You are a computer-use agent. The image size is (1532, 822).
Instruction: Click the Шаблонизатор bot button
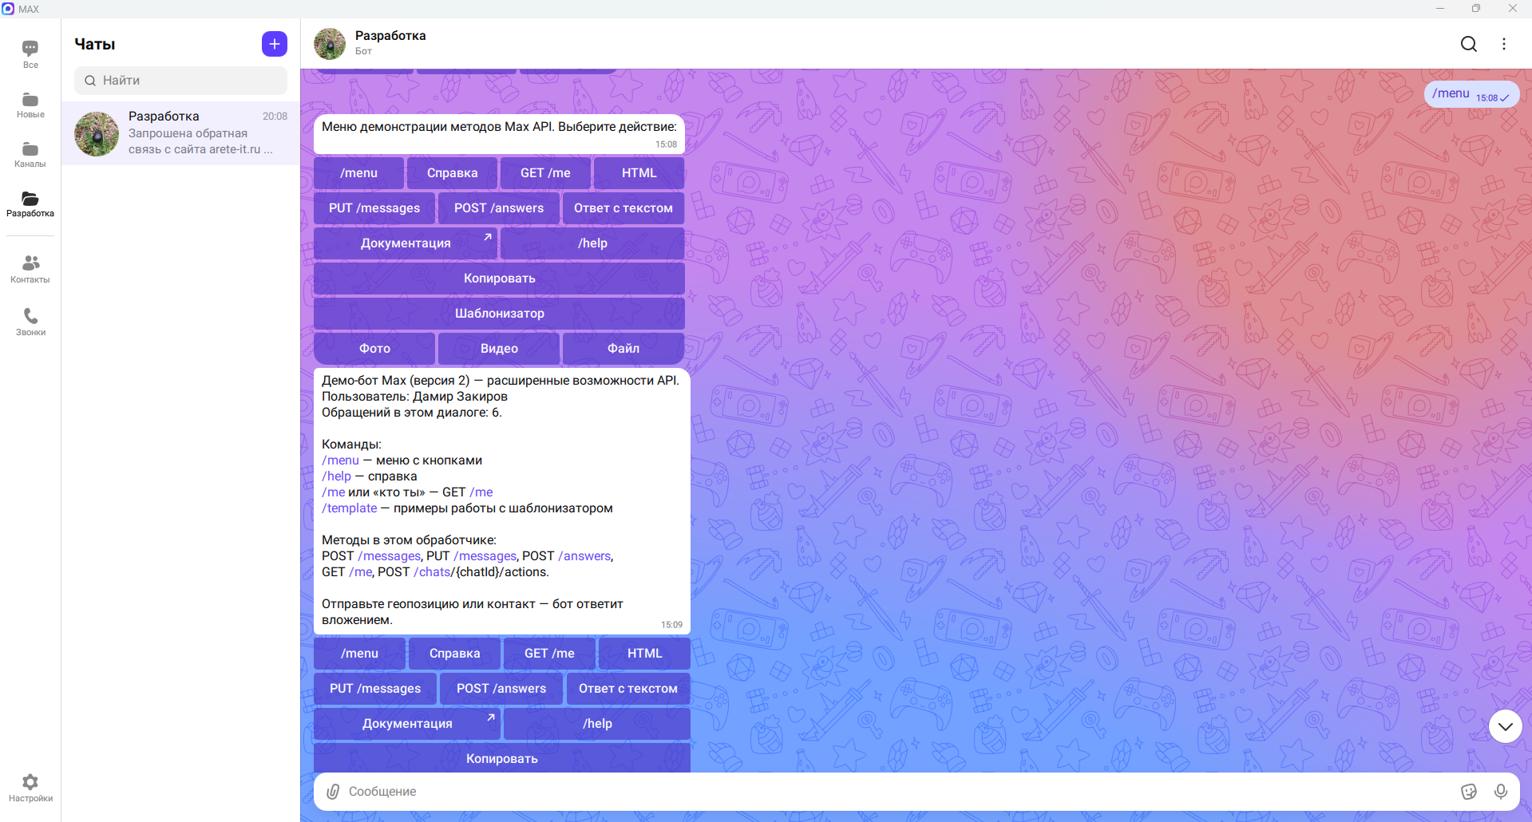click(500, 314)
